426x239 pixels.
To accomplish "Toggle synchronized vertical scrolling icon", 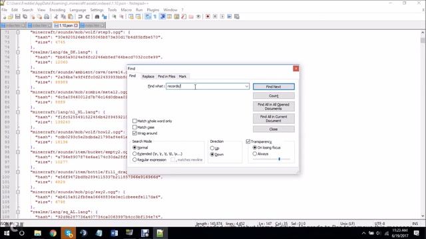I will [x=131, y=17].
